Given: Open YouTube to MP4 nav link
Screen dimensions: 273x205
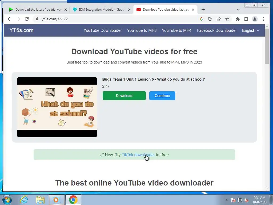Looking at the screenshot, I should [176, 30].
